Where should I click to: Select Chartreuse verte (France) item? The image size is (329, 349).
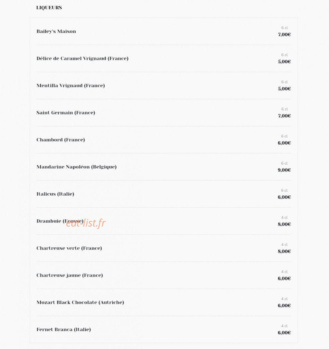pos(69,248)
